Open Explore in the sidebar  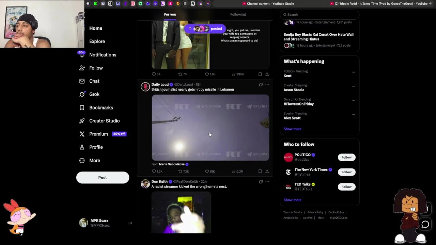coord(97,42)
